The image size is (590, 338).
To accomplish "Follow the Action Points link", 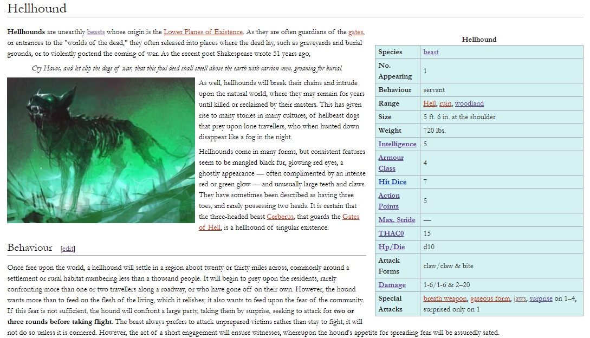I will [x=389, y=201].
